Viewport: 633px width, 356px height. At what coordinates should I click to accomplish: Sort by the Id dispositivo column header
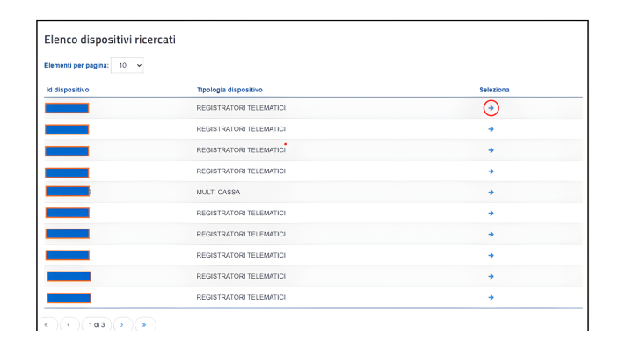point(68,90)
